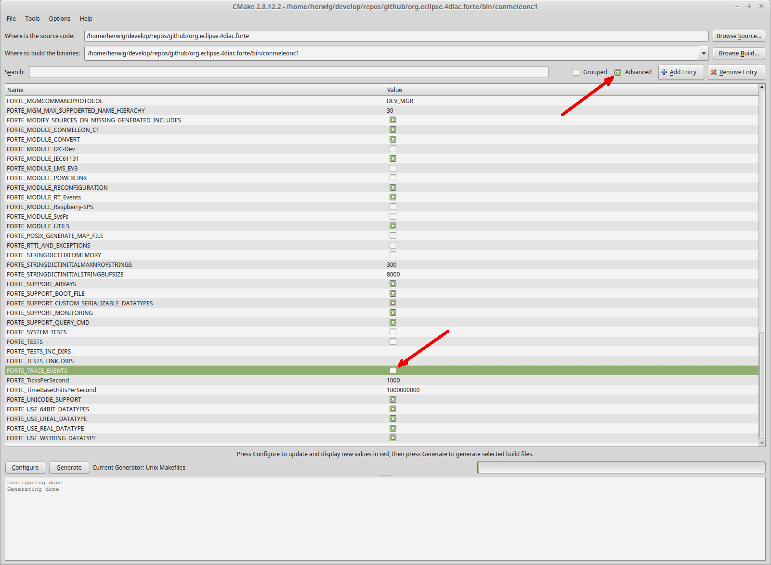Toggle FORTE_MODULE_IEC61131 checkbox
This screenshot has height=565, width=771.
click(393, 158)
